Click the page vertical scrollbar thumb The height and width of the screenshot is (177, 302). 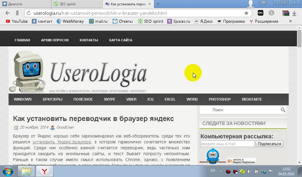299,39
